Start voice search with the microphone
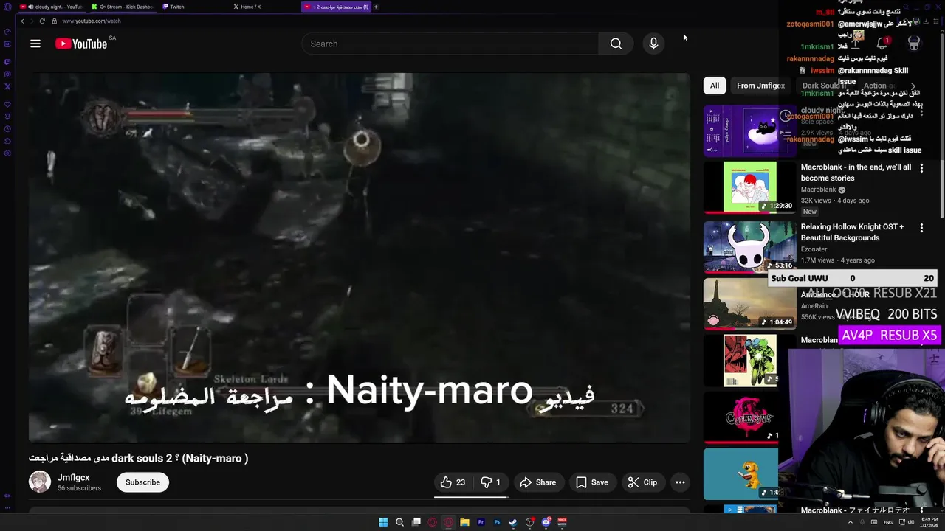Viewport: 945px width, 531px height. click(x=653, y=44)
